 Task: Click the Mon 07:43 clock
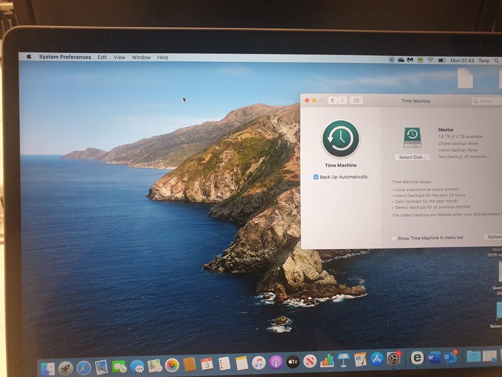click(x=462, y=60)
